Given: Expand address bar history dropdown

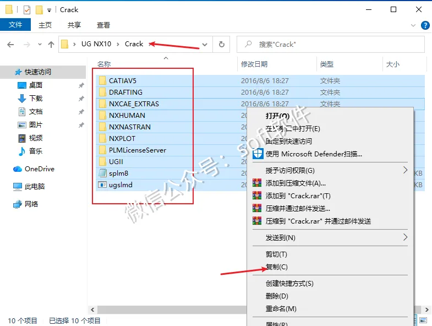Looking at the screenshot, I should pos(205,45).
